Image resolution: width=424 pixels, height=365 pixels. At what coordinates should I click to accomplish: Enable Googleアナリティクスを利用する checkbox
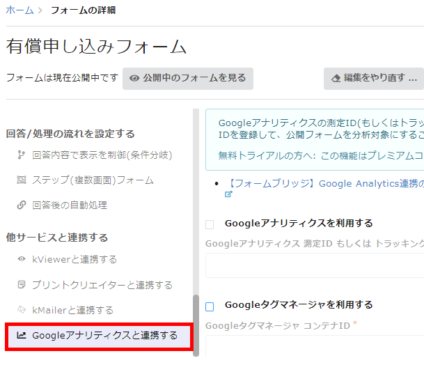(x=210, y=224)
